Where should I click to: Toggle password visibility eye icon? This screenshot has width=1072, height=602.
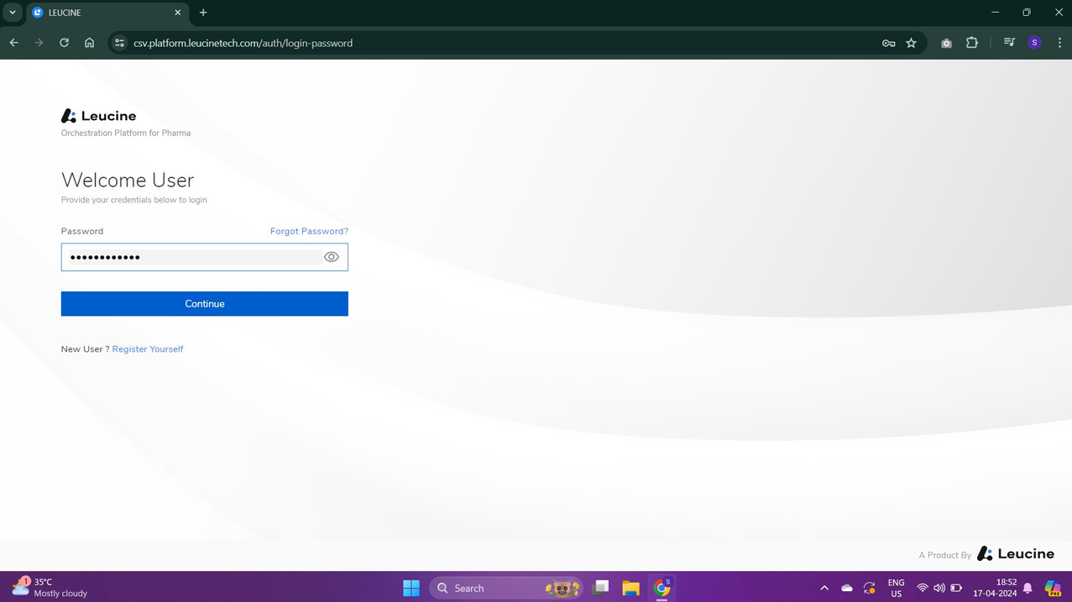332,257
